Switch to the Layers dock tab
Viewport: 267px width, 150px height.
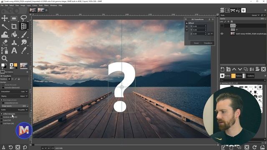(x=222, y=10)
